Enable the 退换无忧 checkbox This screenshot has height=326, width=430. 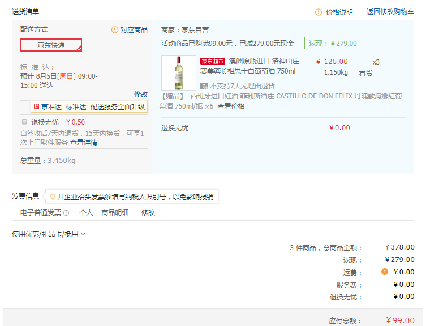pos(24,122)
